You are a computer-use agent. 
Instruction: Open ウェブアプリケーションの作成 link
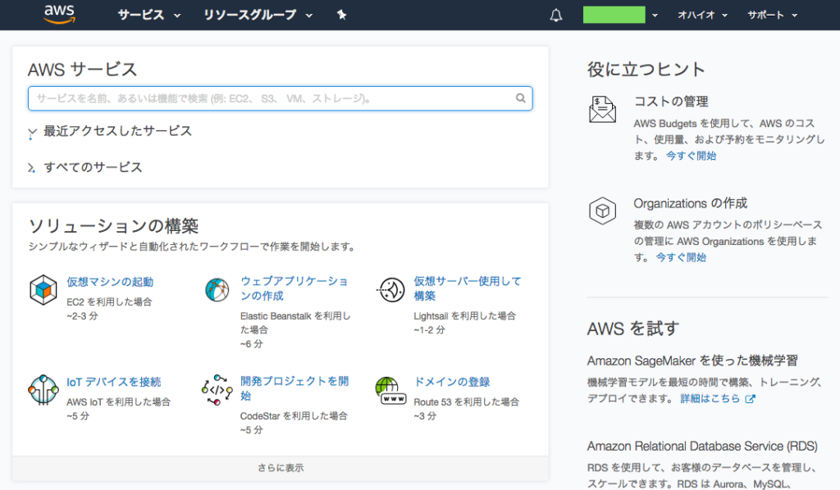coord(294,288)
